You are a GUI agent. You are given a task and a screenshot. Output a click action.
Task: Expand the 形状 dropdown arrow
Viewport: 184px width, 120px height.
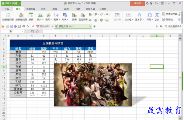click(68, 19)
